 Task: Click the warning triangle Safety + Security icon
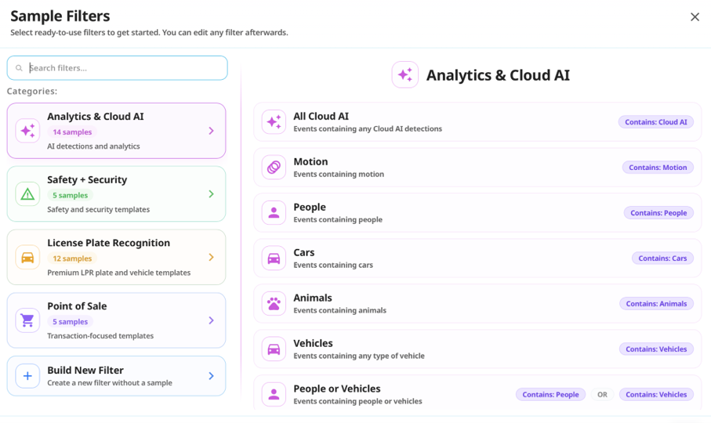click(x=27, y=194)
